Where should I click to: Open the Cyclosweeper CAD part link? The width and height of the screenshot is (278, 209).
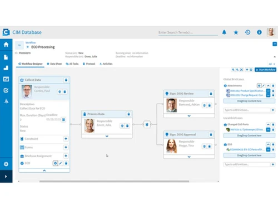pyautogui.click(x=247, y=130)
